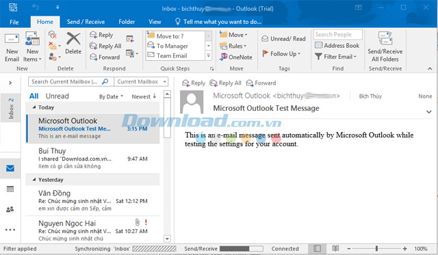The width and height of the screenshot is (438, 255).
Task: Open the Filter Email dropdown
Action: click(336, 57)
